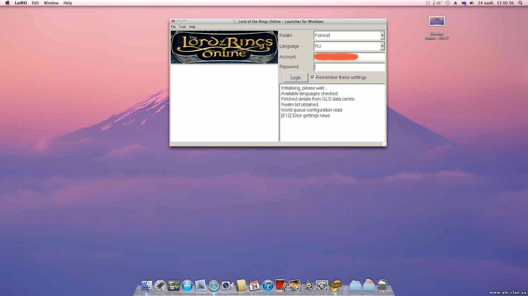Click the eject icon in menu bar
The image size is (528, 296).
(455, 3)
